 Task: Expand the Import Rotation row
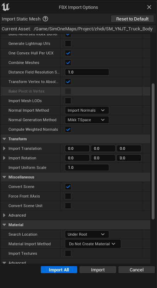pyautogui.click(x=4, y=158)
